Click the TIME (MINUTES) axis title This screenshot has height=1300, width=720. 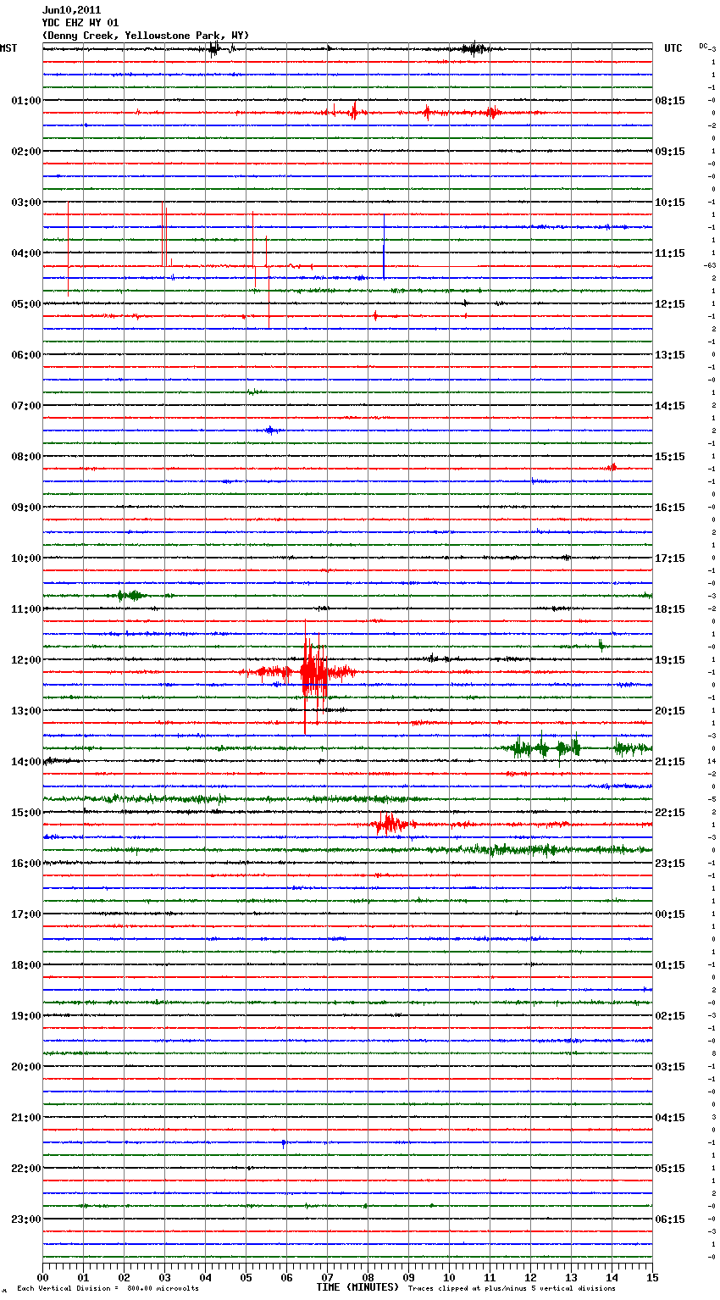point(357,1287)
